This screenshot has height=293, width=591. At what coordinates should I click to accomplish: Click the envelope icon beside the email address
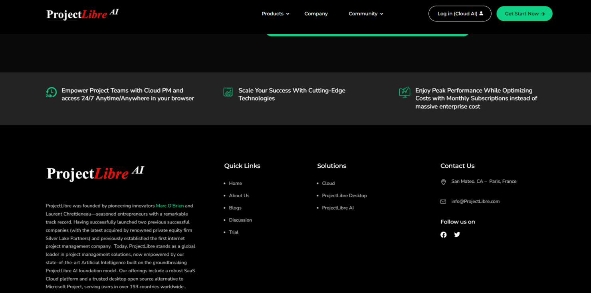(x=443, y=201)
